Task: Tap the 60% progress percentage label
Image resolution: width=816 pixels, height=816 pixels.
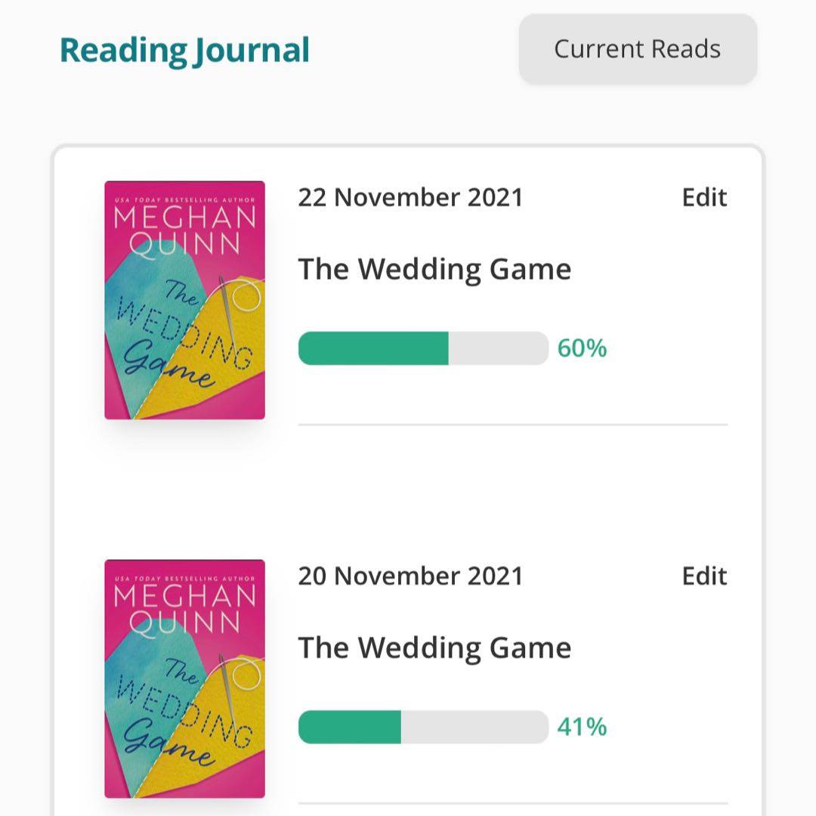Action: point(582,348)
